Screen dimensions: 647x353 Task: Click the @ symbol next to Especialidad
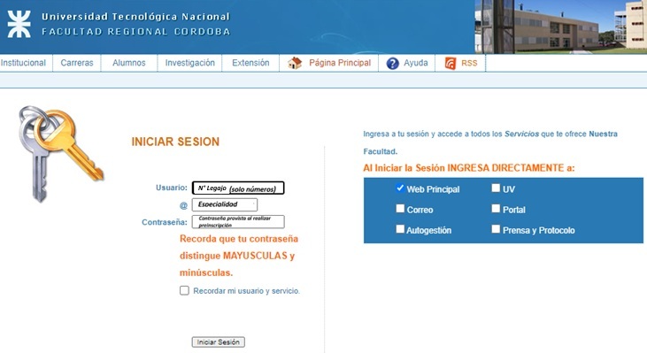(x=183, y=205)
